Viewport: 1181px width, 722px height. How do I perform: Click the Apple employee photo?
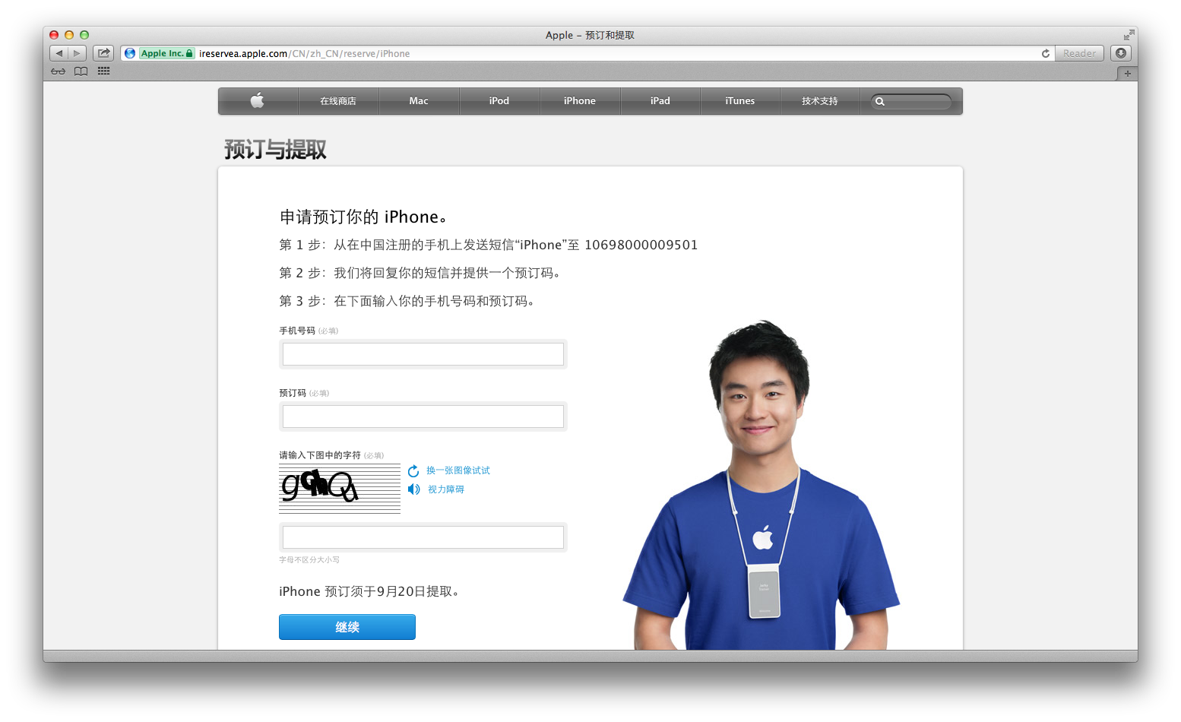click(x=761, y=485)
